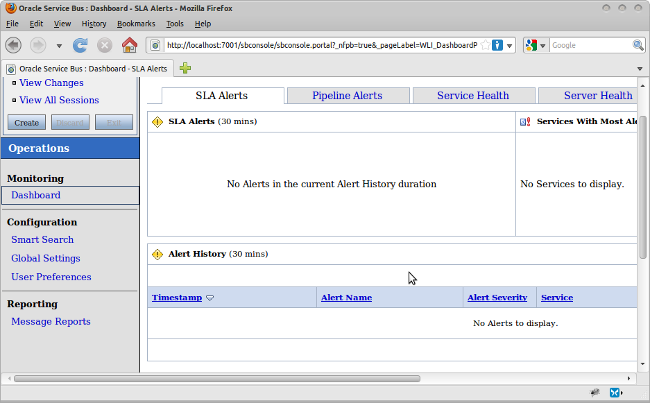Open the View menu
This screenshot has width=650, height=403.
(x=62, y=24)
